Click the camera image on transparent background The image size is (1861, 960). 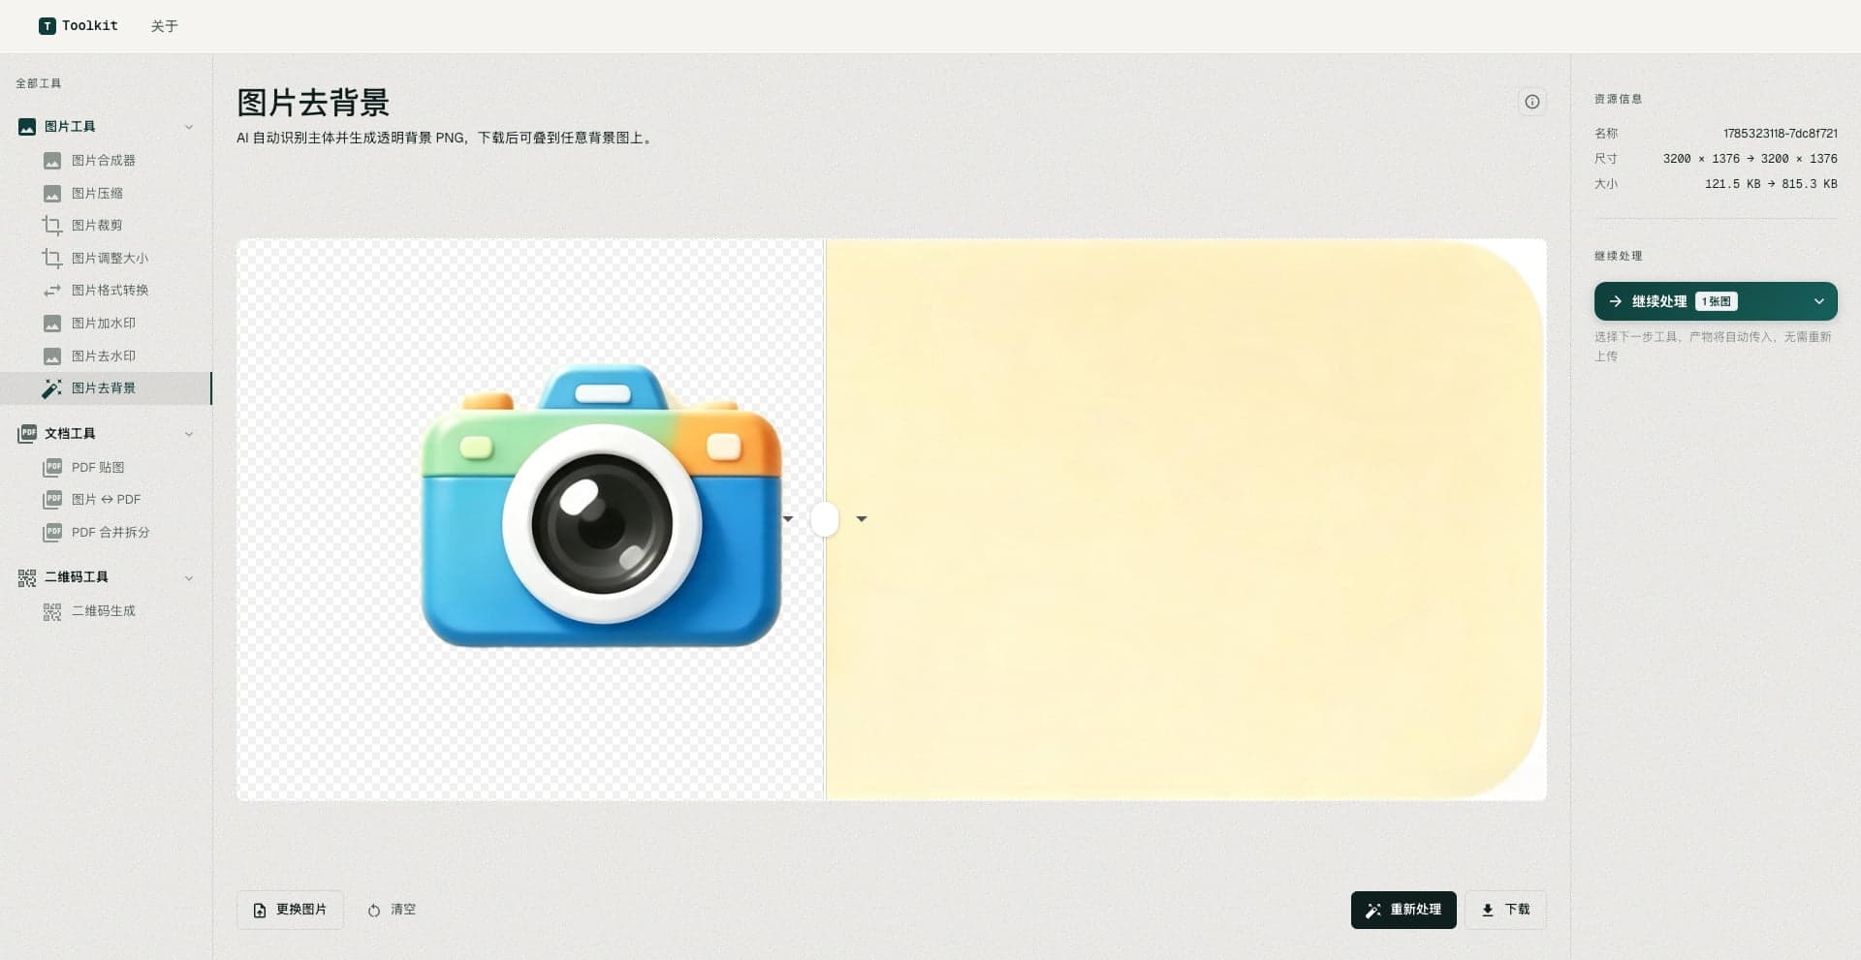click(x=601, y=506)
